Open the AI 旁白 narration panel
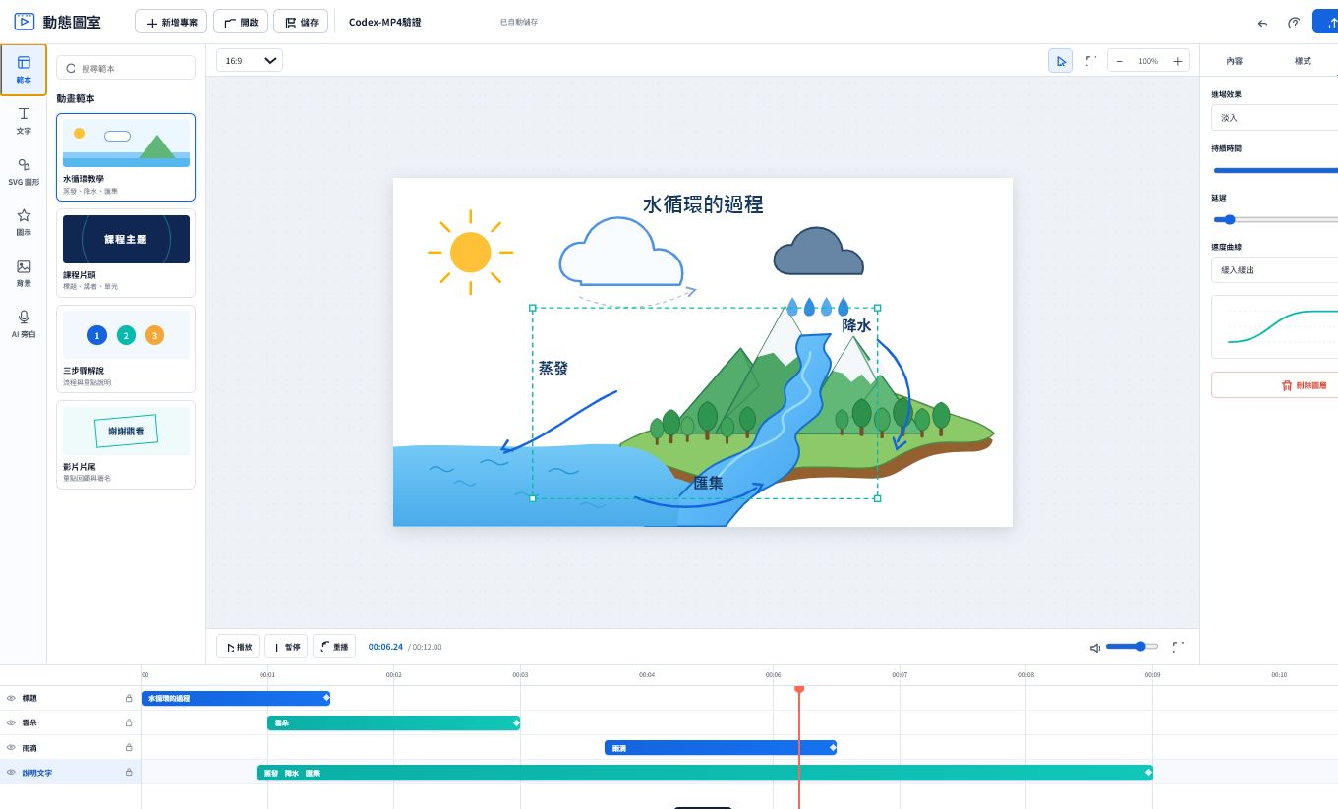 coord(24,324)
